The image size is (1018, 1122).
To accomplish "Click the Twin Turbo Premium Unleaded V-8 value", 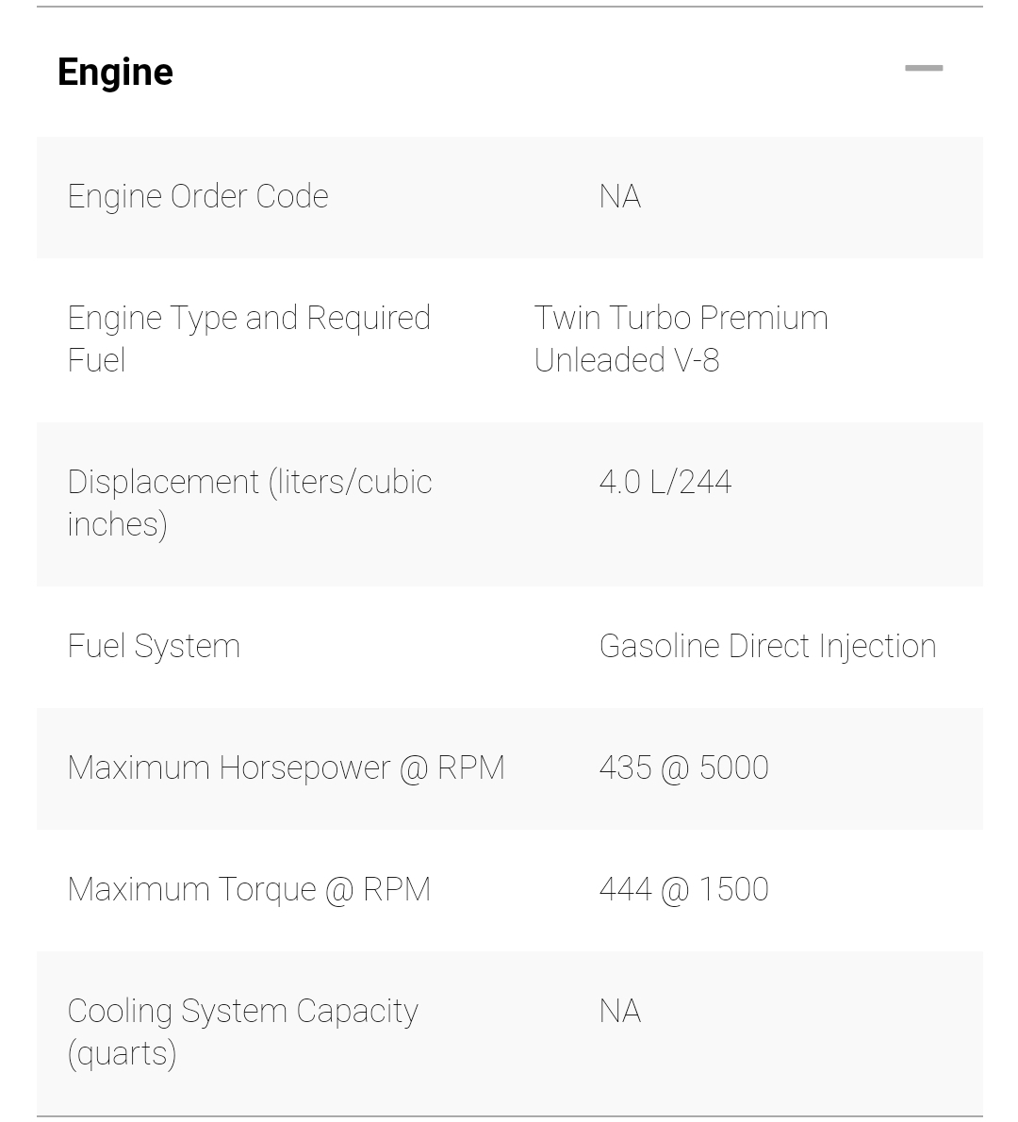I will tap(681, 338).
